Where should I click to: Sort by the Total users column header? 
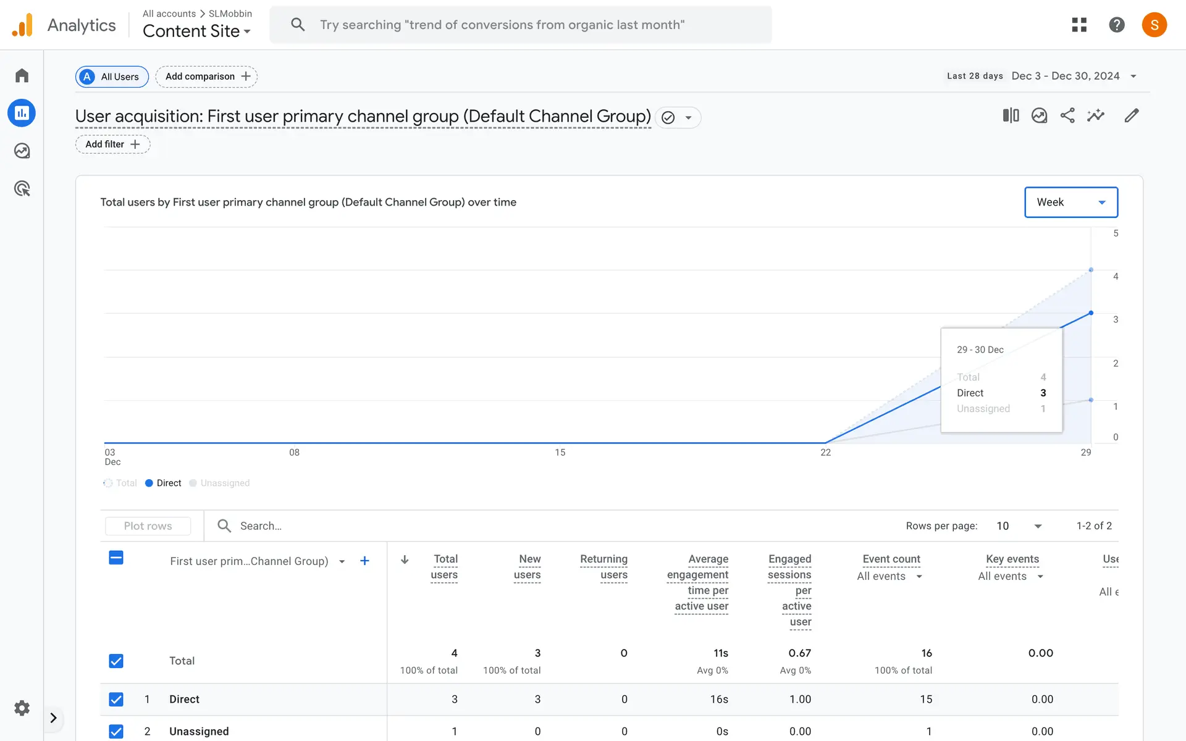[445, 566]
